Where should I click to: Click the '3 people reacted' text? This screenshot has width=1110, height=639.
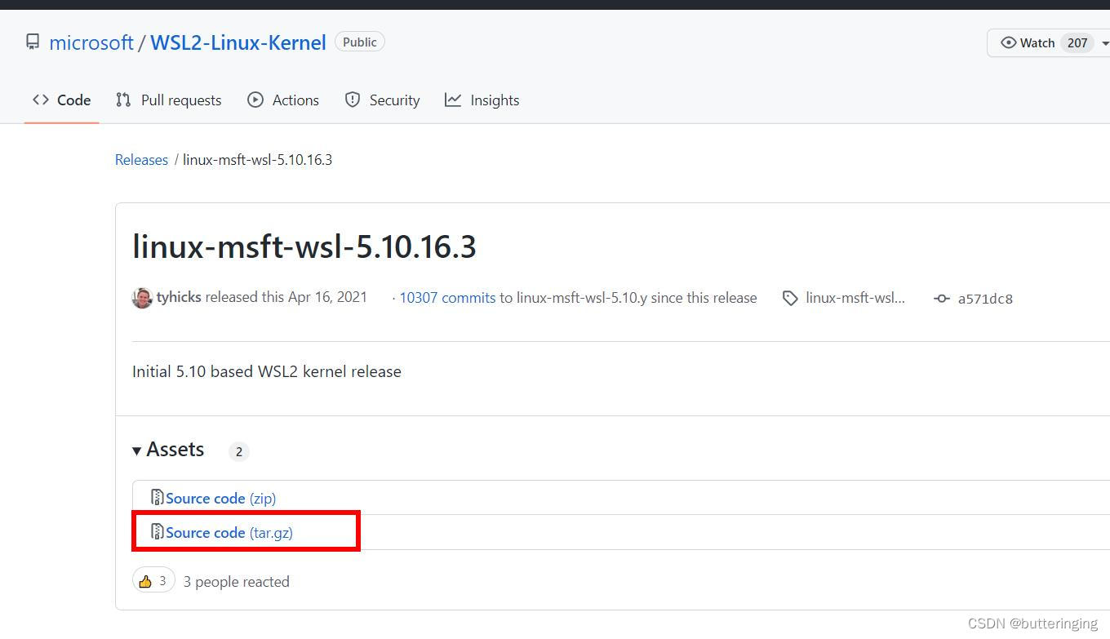point(237,581)
